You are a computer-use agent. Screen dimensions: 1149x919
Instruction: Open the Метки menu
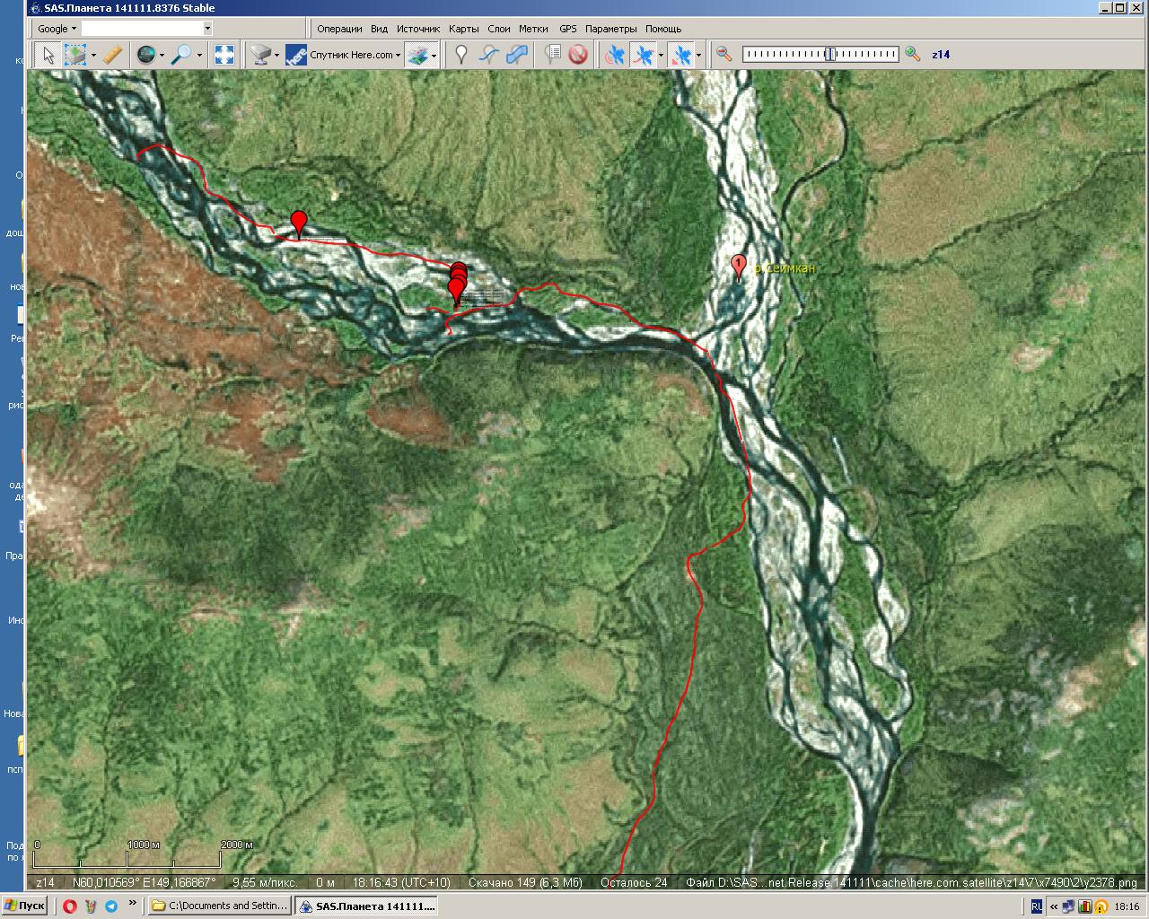pos(533,29)
